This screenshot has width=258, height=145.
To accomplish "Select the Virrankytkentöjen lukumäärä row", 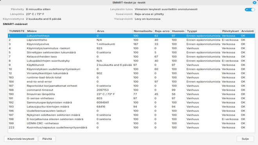I will (x=131, y=73).
